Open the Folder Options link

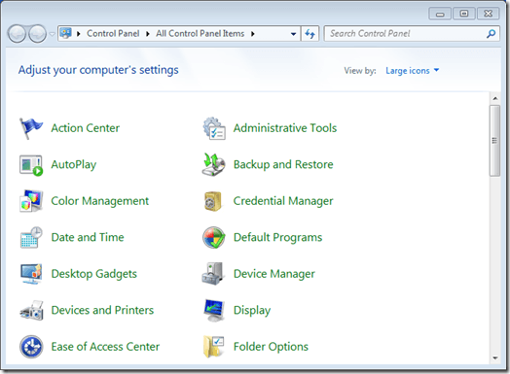tap(271, 347)
